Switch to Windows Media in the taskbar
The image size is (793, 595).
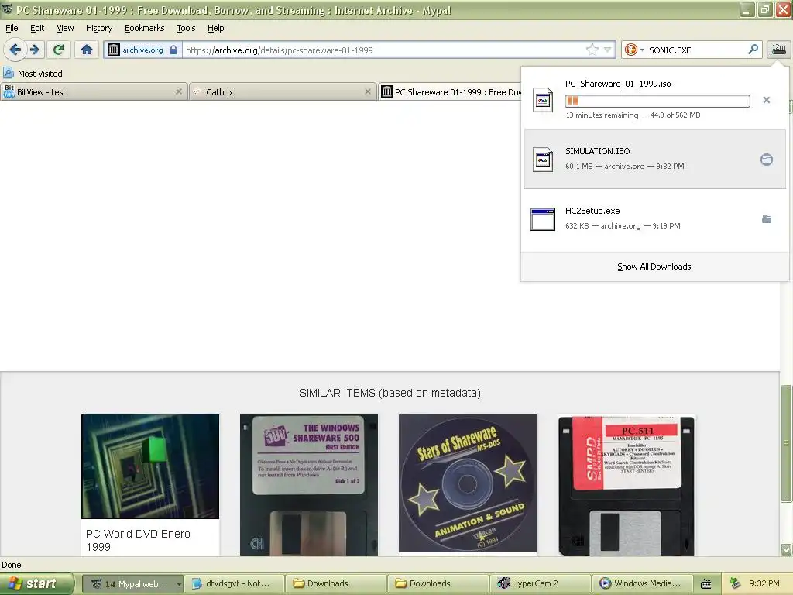tap(642, 583)
